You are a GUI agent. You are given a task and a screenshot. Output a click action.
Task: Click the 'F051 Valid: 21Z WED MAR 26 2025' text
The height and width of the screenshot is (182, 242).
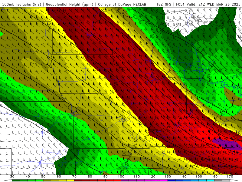(208, 4)
